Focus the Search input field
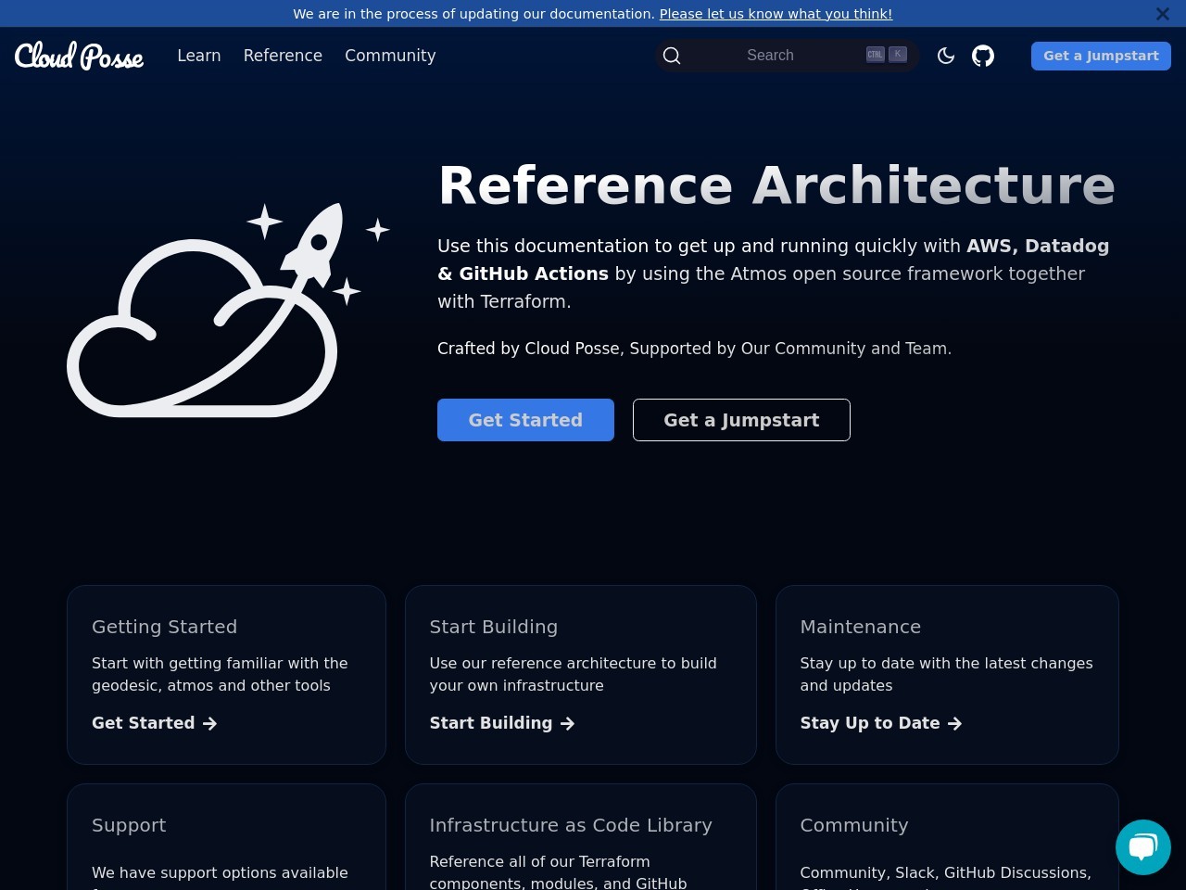The image size is (1186, 890). click(788, 56)
